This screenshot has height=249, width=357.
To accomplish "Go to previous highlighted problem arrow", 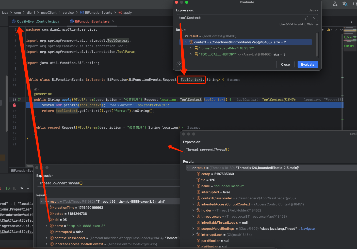I will 336,30.
